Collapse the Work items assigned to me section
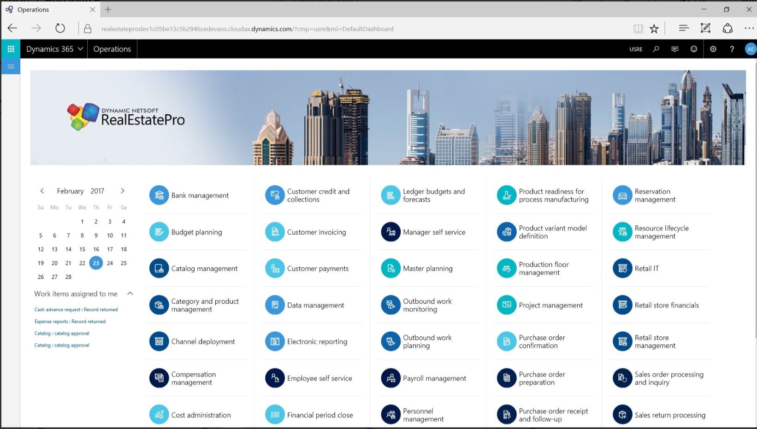This screenshot has height=429, width=757. tap(130, 294)
